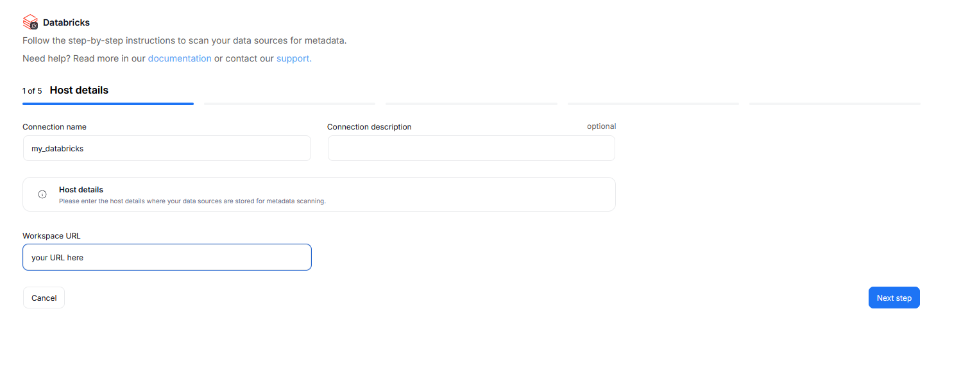Viewport: 961px width, 370px height.
Task: Proceed with the Next step button
Action: 894,298
